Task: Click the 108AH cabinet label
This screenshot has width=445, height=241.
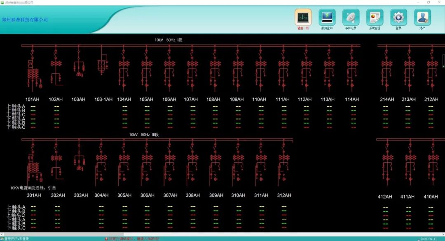Action: (213, 99)
